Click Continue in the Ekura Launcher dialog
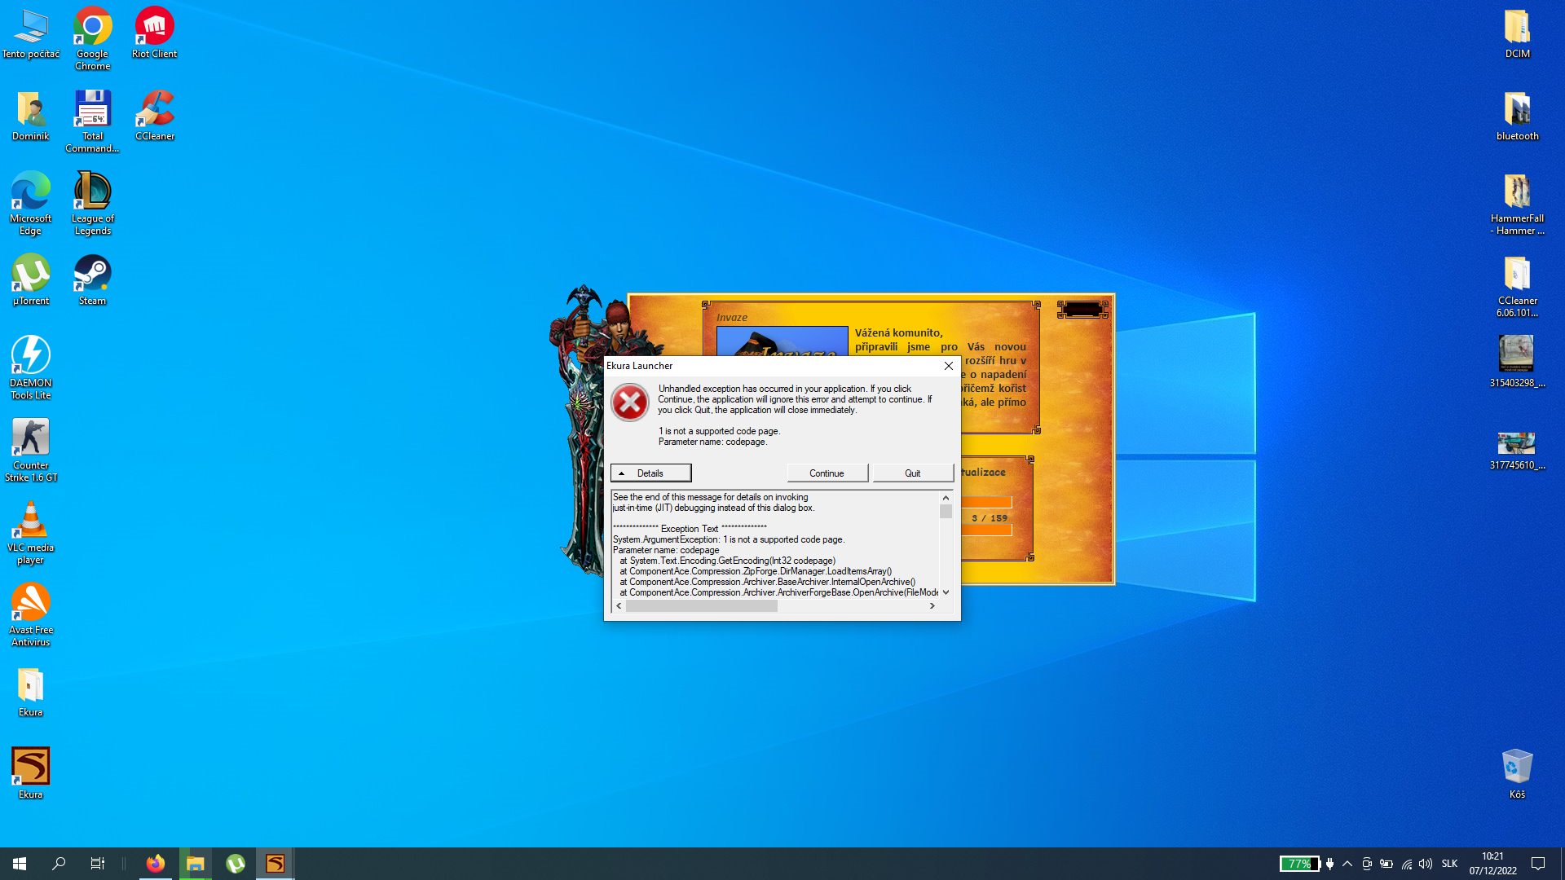The height and width of the screenshot is (880, 1565). click(x=827, y=473)
